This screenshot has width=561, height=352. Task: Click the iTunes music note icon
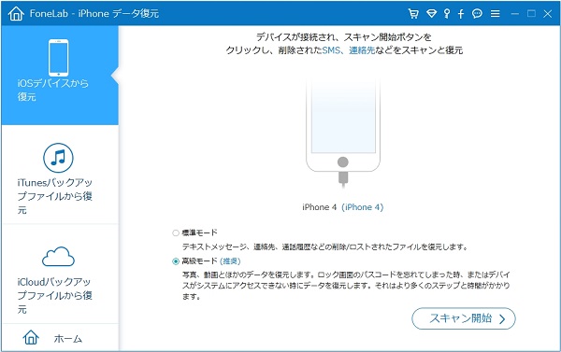point(58,158)
